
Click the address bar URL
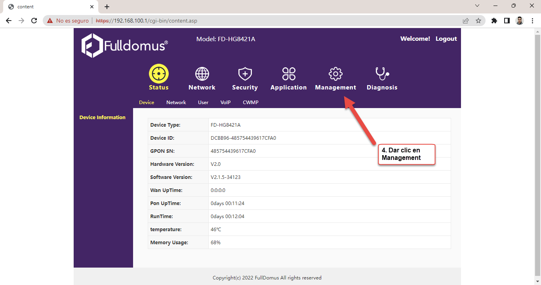click(x=147, y=21)
